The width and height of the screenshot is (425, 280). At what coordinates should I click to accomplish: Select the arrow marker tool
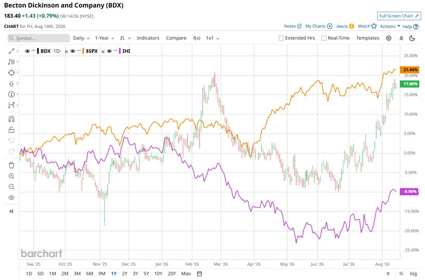point(11,84)
